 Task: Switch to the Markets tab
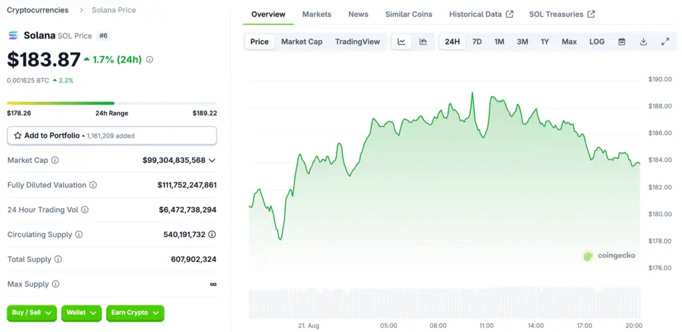coord(316,14)
